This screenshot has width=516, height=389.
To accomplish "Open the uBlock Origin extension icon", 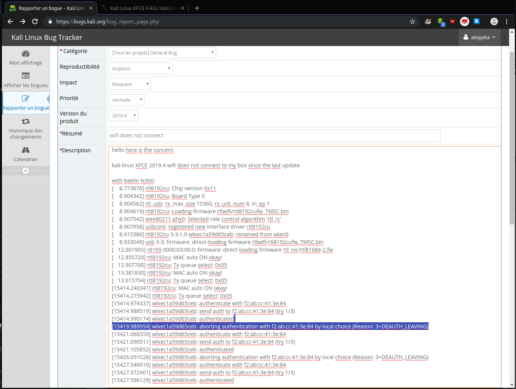I will tap(452, 21).
